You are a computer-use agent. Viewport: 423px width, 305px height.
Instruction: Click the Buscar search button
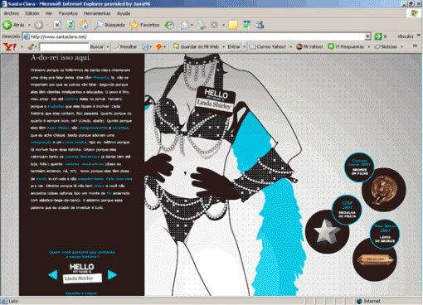click(x=97, y=46)
